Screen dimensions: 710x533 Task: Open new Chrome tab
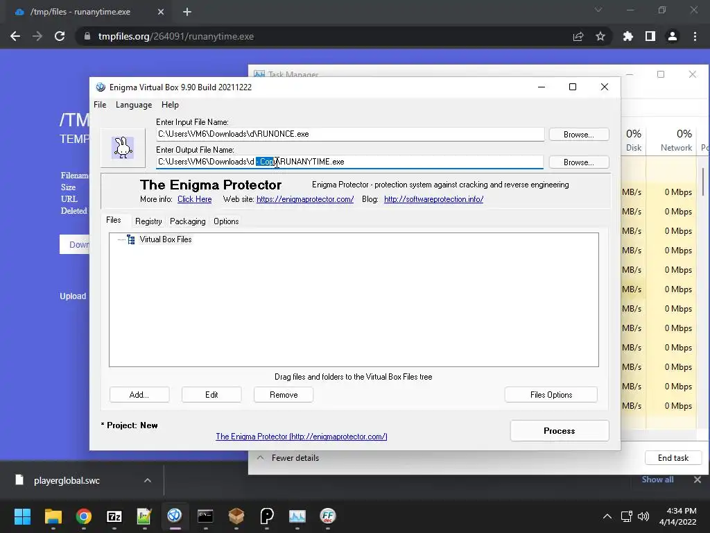pyautogui.click(x=187, y=12)
